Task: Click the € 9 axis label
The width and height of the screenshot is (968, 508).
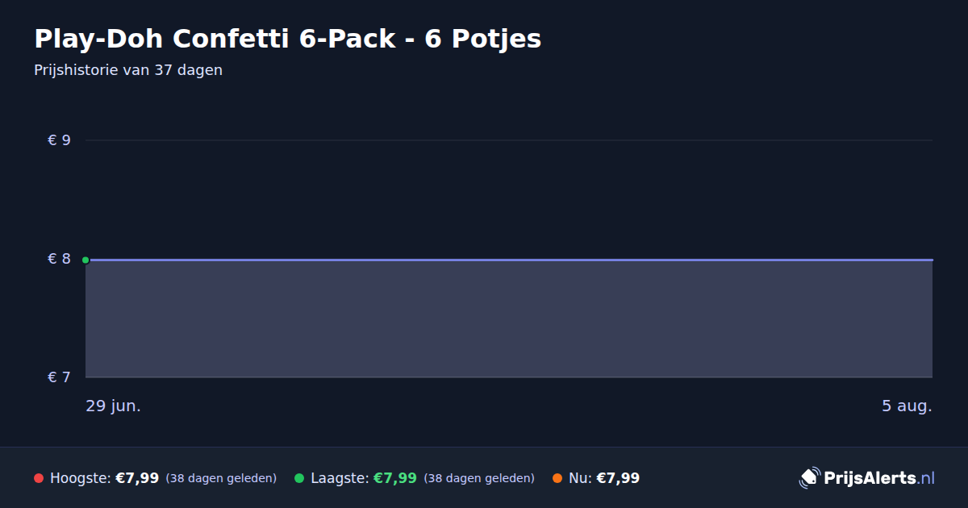Action: click(x=60, y=140)
